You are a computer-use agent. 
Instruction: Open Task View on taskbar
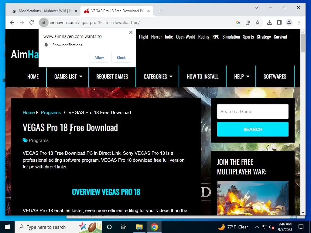[124, 227]
